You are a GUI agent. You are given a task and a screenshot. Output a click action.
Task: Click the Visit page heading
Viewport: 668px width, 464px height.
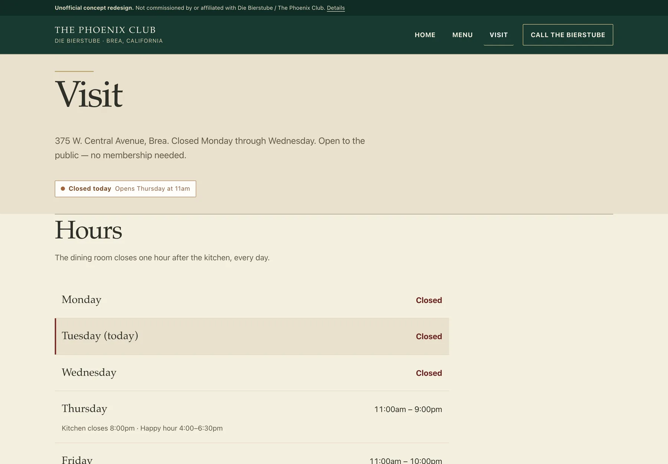point(89,94)
